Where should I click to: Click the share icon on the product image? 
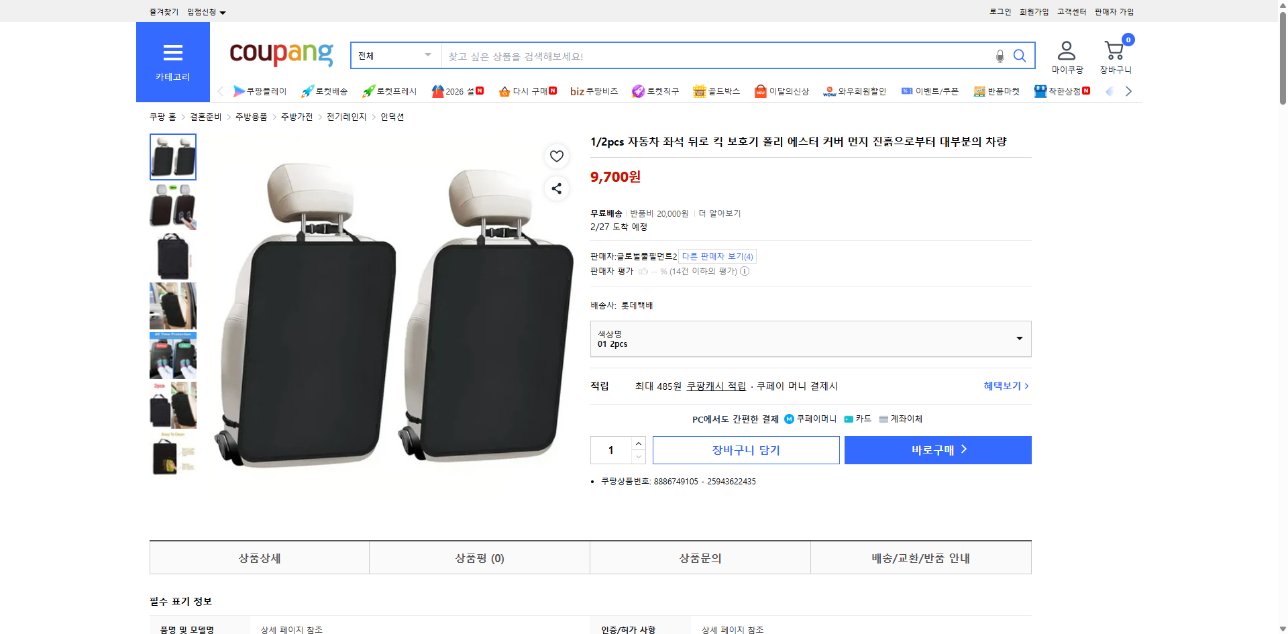tap(556, 189)
